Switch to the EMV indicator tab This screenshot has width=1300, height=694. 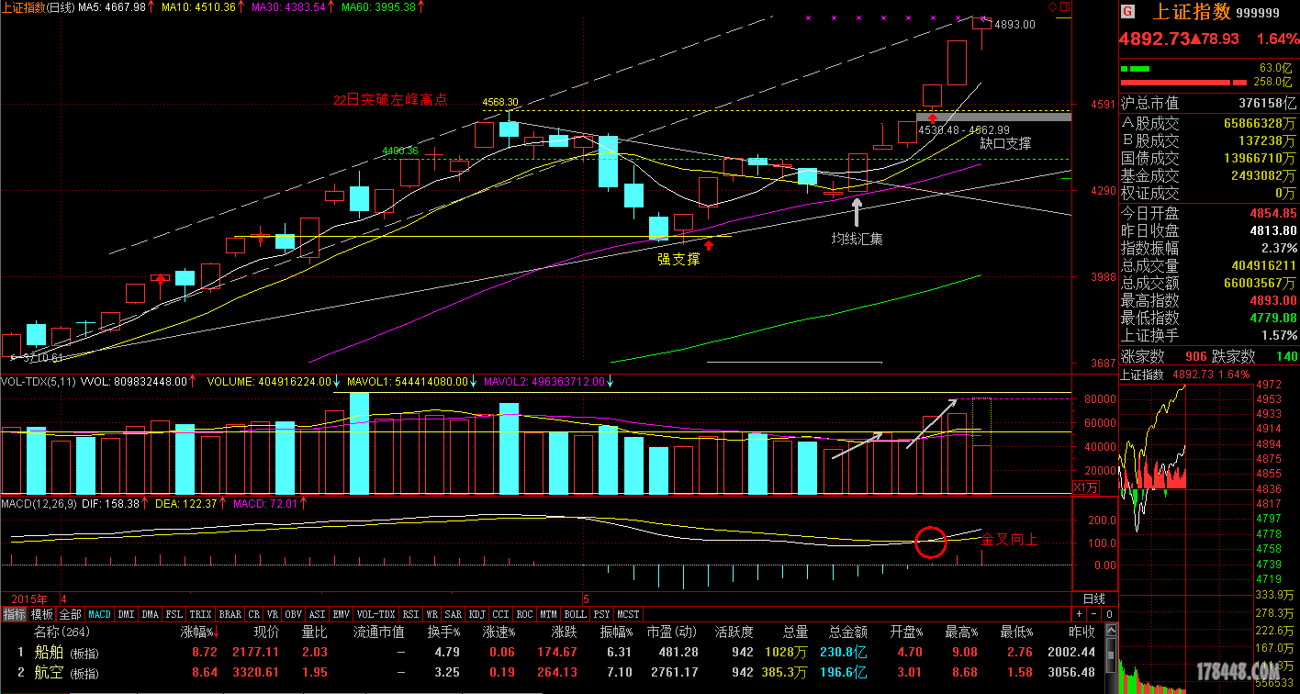pos(342,614)
